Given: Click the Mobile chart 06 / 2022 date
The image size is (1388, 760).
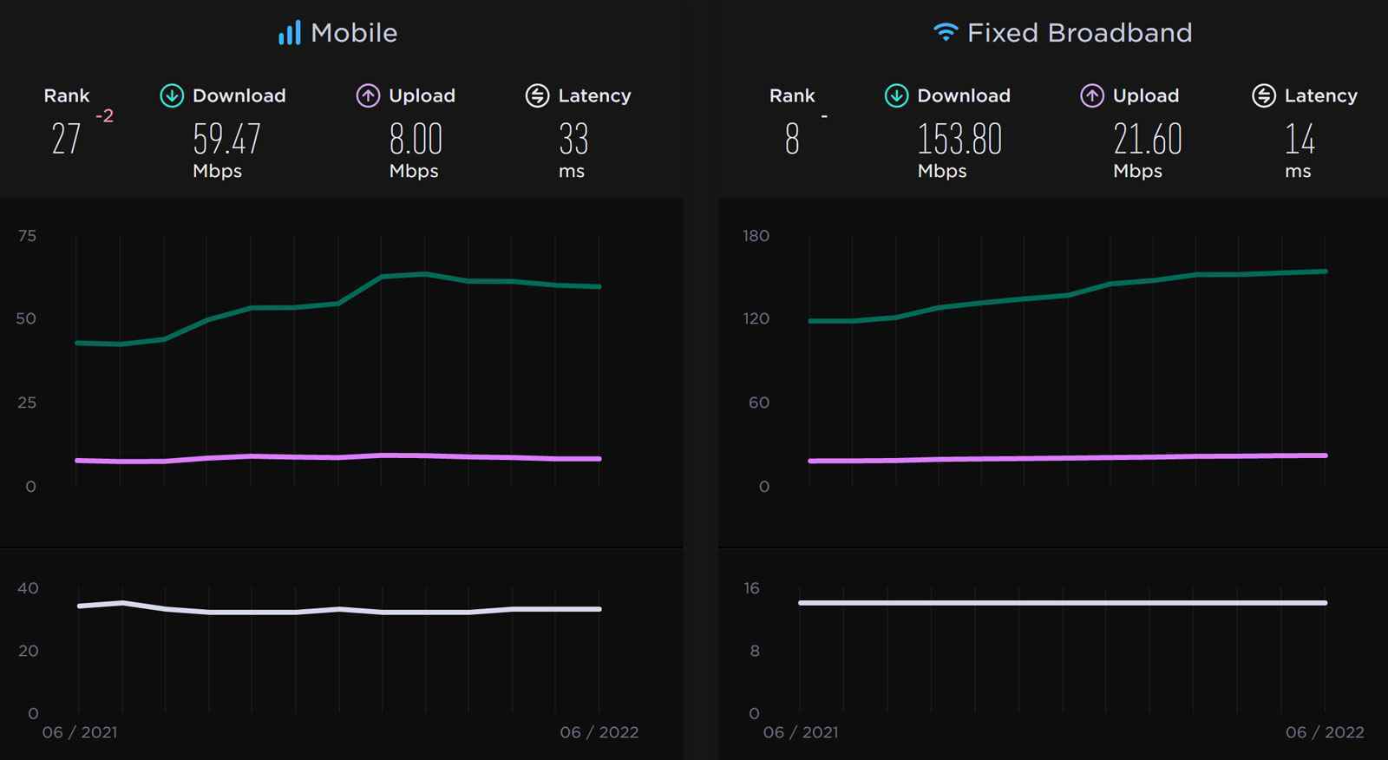Looking at the screenshot, I should pyautogui.click(x=599, y=732).
